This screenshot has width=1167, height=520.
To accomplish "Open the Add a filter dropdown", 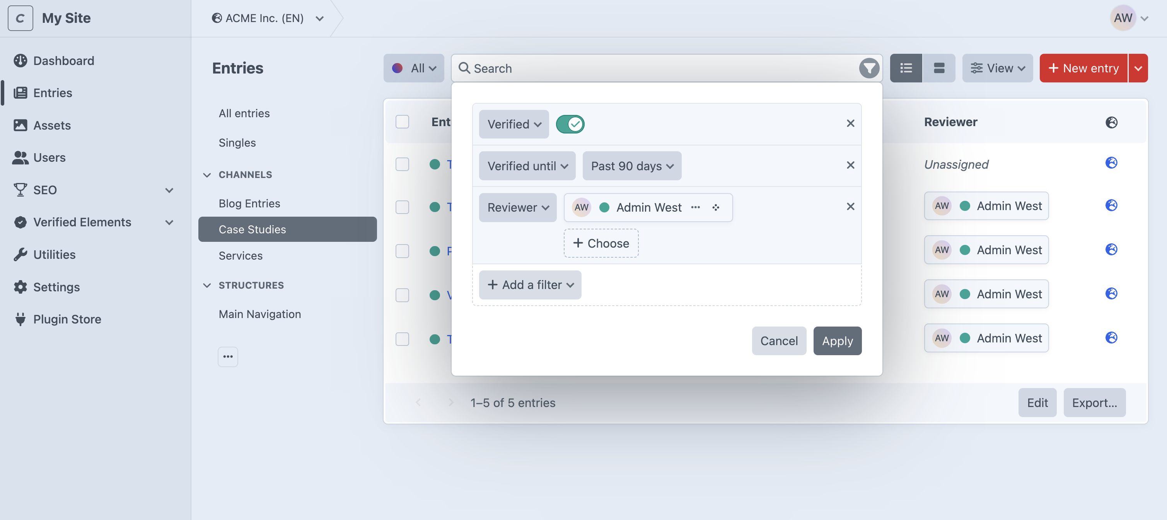I will tap(530, 285).
